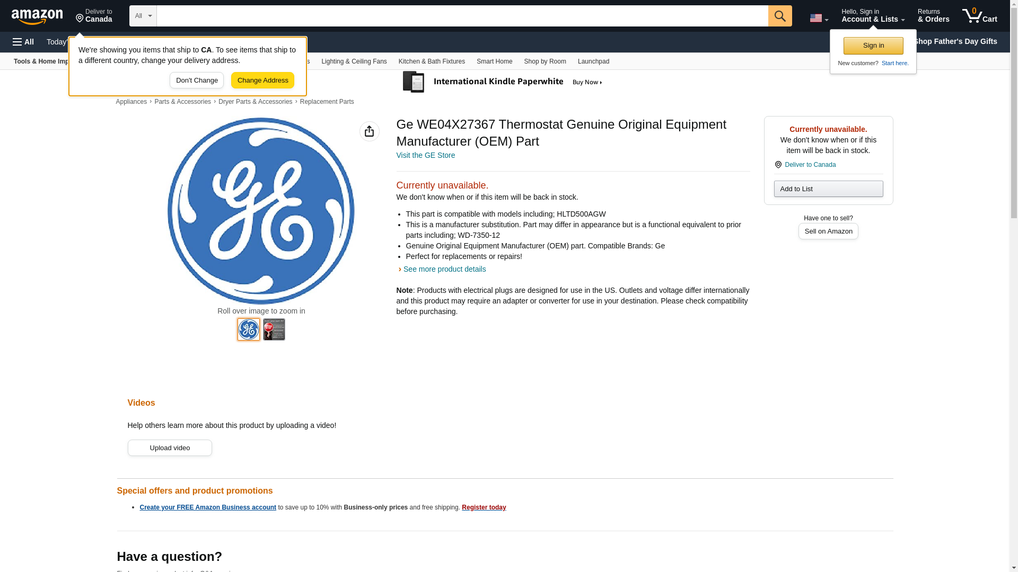Open the search category All dropdown
Viewport: 1018px width, 572px height.
point(143,16)
